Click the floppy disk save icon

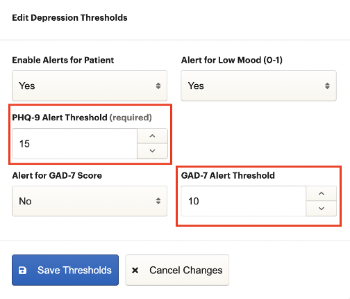(x=22, y=270)
